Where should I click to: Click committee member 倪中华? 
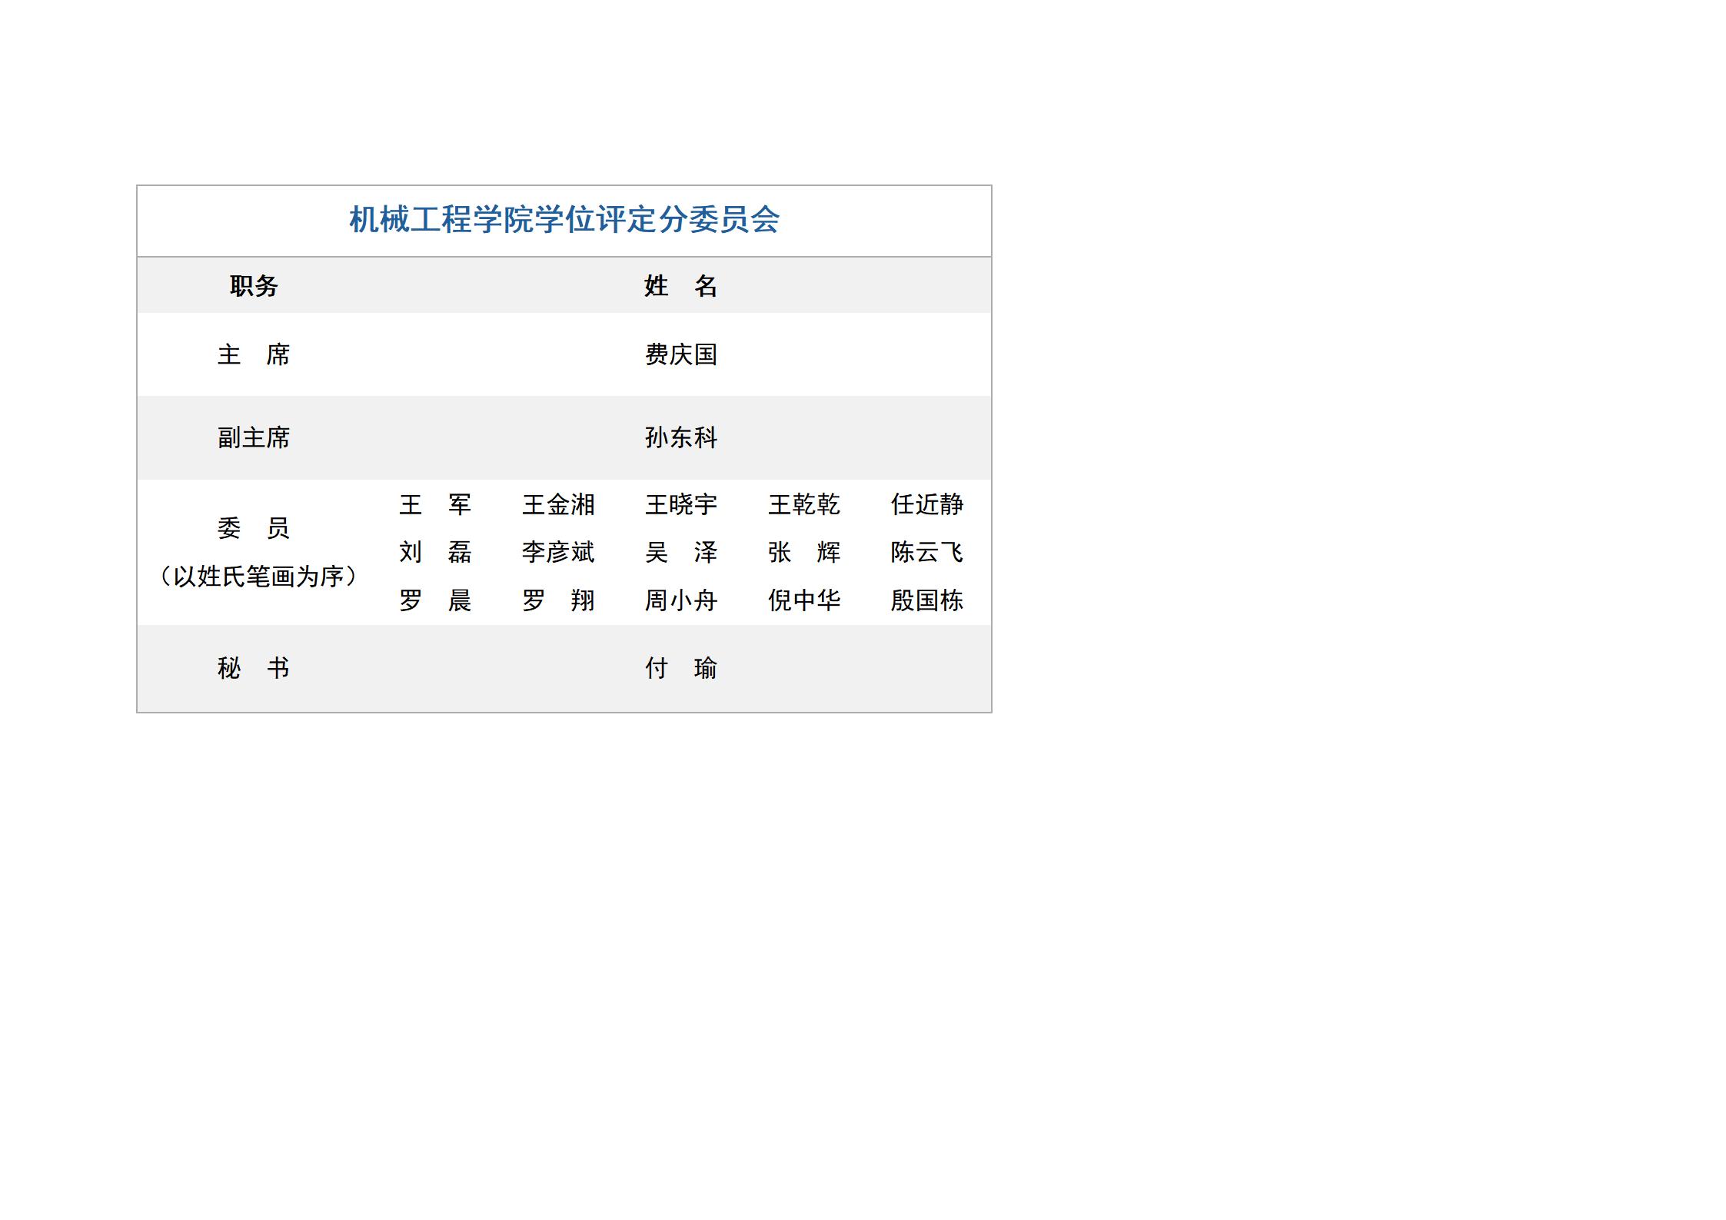[x=803, y=600]
